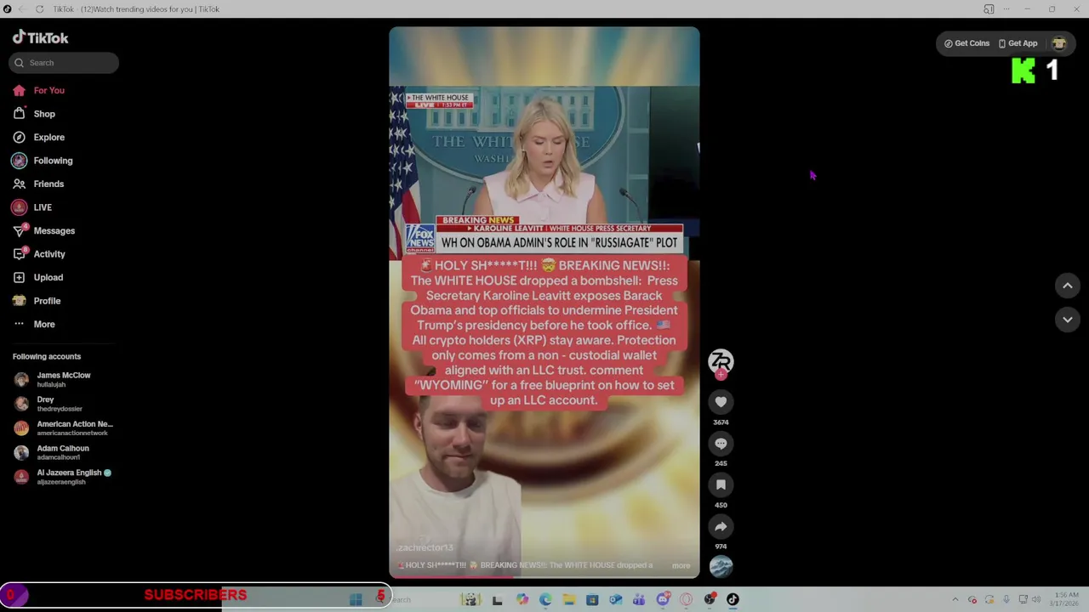The width and height of the screenshot is (1089, 612).
Task: Open Copilot from taskbar
Action: (x=522, y=599)
